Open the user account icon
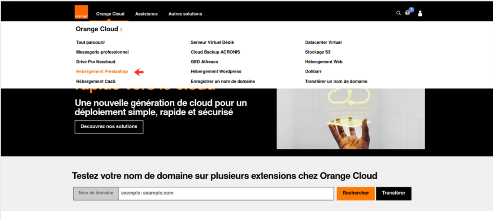 420,13
